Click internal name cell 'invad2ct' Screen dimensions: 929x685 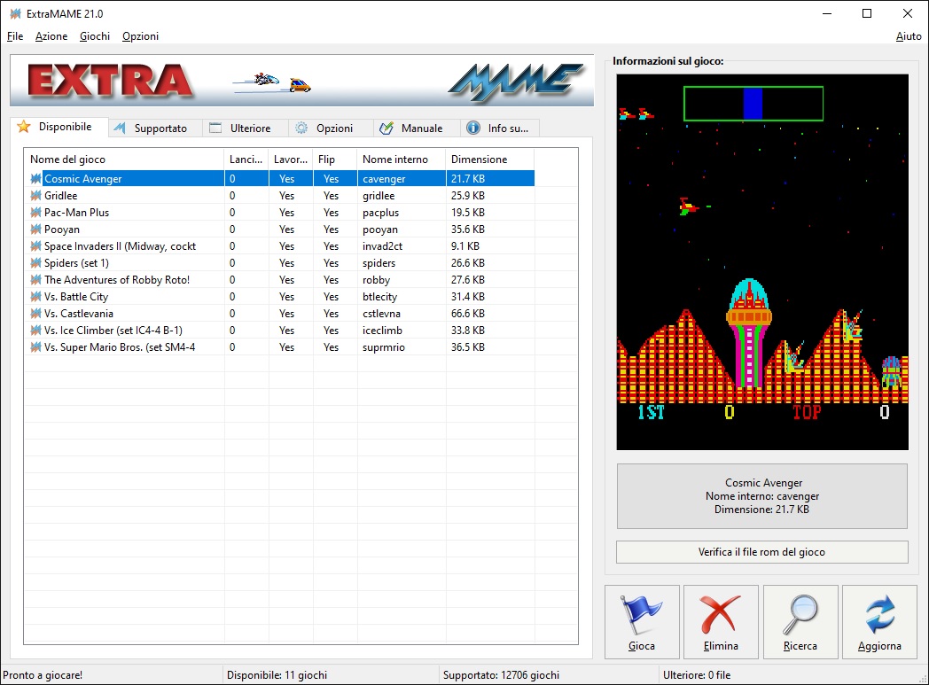382,245
